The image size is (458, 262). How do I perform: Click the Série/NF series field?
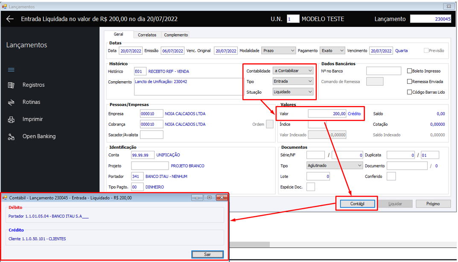pyautogui.click(x=315, y=155)
